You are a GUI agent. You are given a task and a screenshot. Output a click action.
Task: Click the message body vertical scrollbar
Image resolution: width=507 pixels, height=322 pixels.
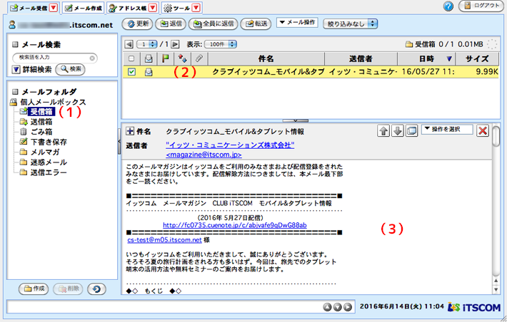[x=496, y=214]
